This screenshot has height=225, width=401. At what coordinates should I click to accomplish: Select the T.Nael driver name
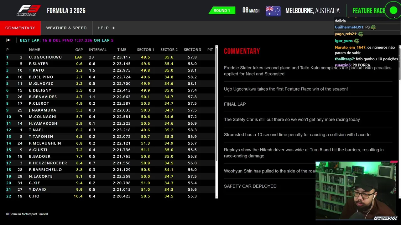(x=36, y=130)
